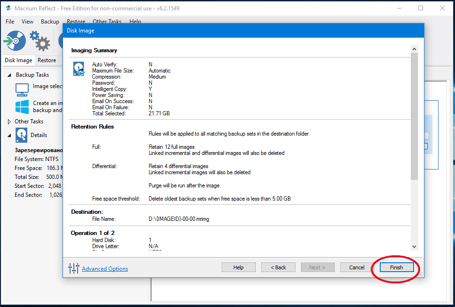
Task: Click the 'Hard Disk:' label
Action: tap(104, 240)
